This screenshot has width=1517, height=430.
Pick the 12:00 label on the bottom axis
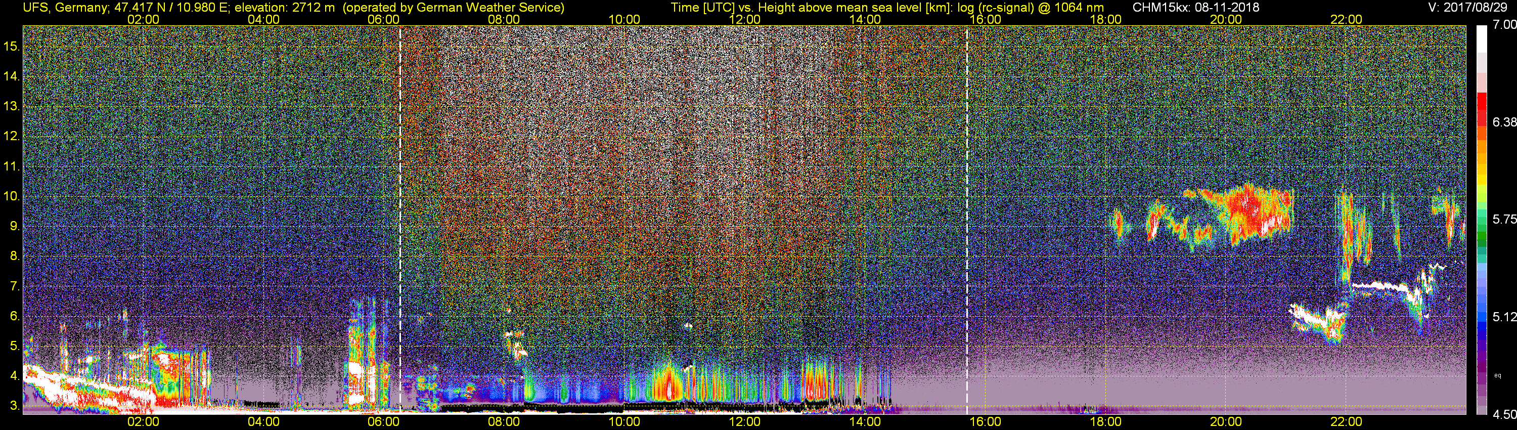tap(745, 422)
